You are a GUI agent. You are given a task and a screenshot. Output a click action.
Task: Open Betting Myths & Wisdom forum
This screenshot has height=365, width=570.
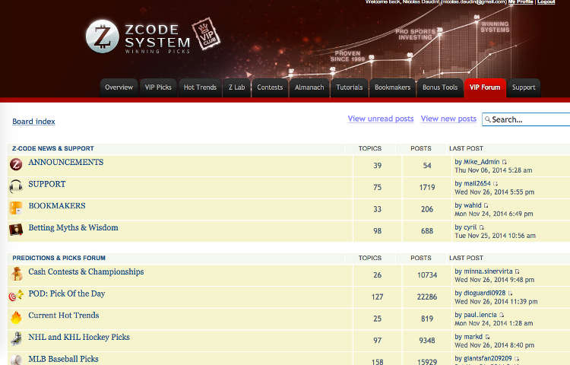[x=73, y=227]
